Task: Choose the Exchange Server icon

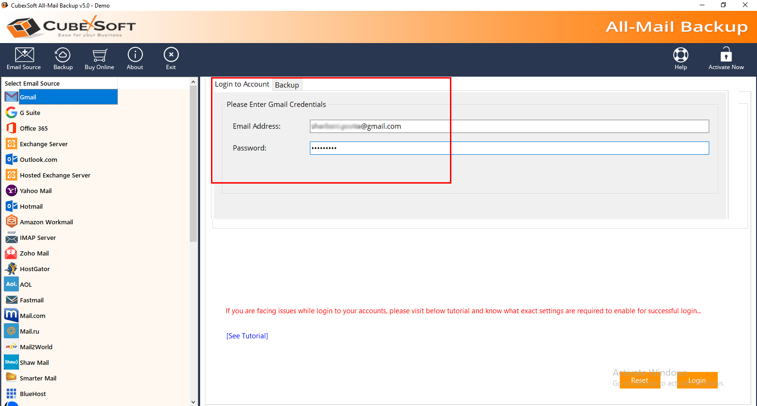Action: pyautogui.click(x=11, y=144)
